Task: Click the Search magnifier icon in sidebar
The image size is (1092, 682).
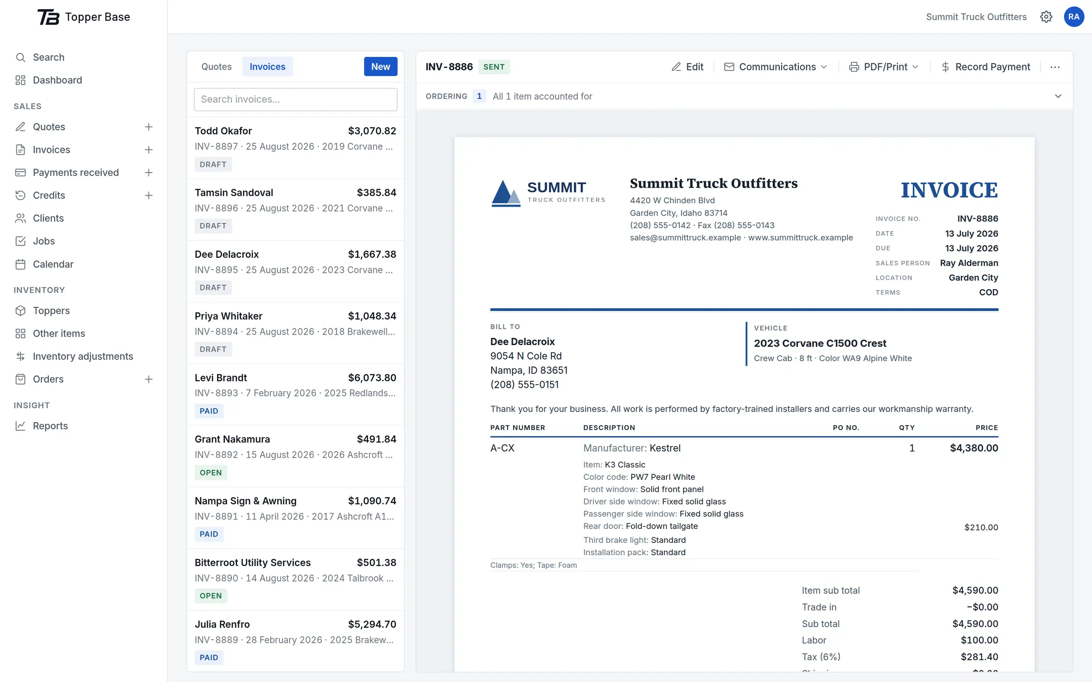Action: [x=20, y=57]
